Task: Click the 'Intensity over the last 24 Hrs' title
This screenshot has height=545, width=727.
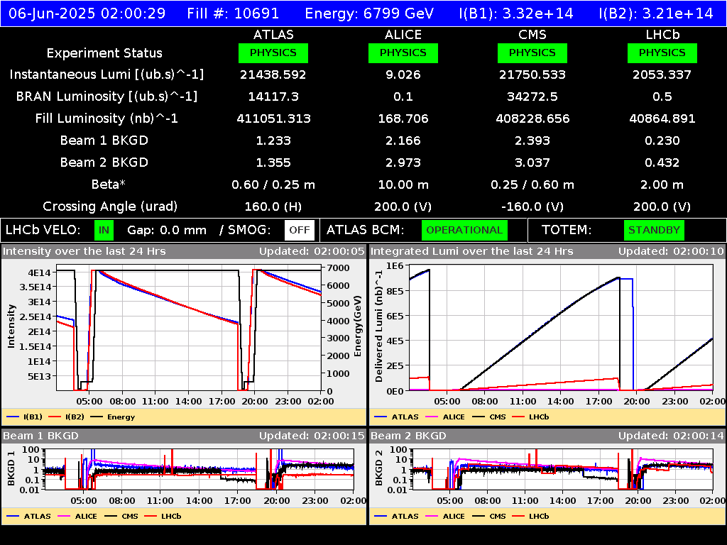Action: coord(84,252)
